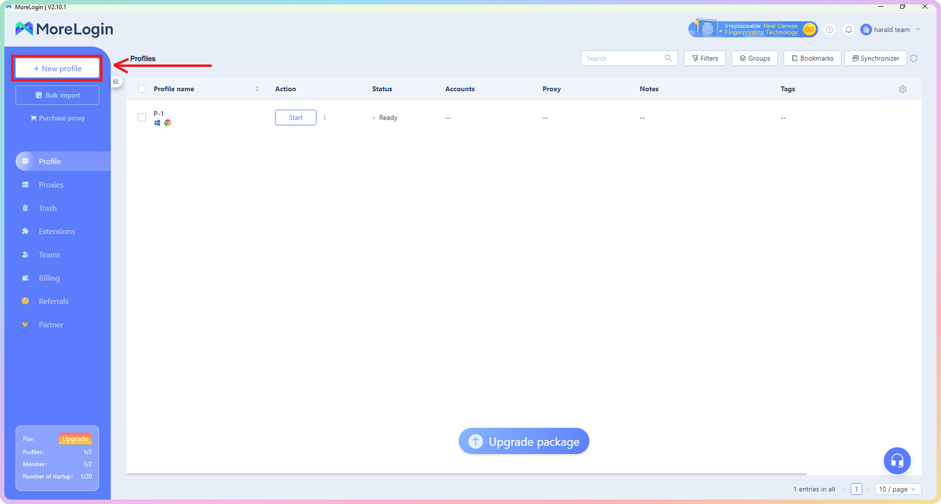The image size is (941, 504).
Task: Check the P-1 profile checkbox
Action: [142, 118]
